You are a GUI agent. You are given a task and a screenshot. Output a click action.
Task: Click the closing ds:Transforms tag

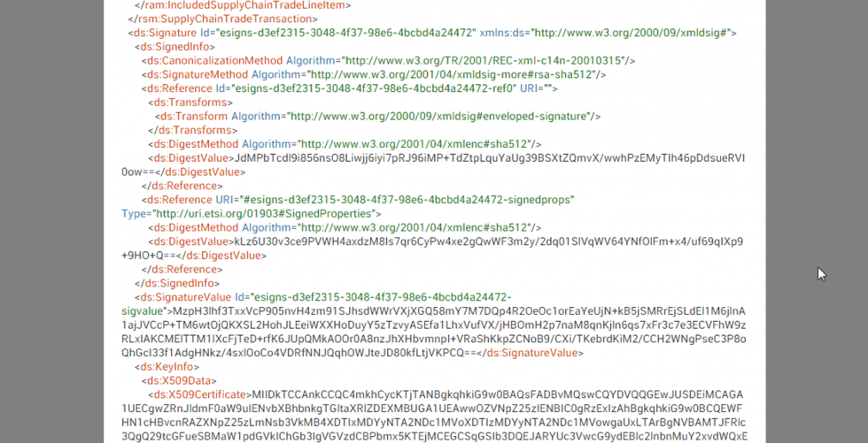tap(193, 130)
